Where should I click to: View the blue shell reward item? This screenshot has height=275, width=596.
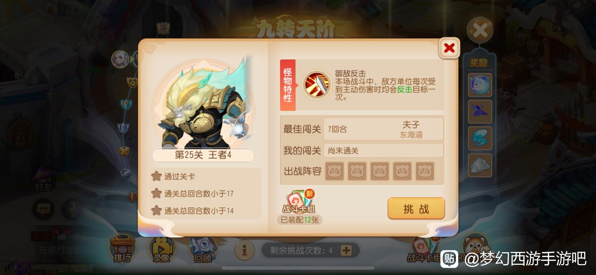tap(480, 138)
